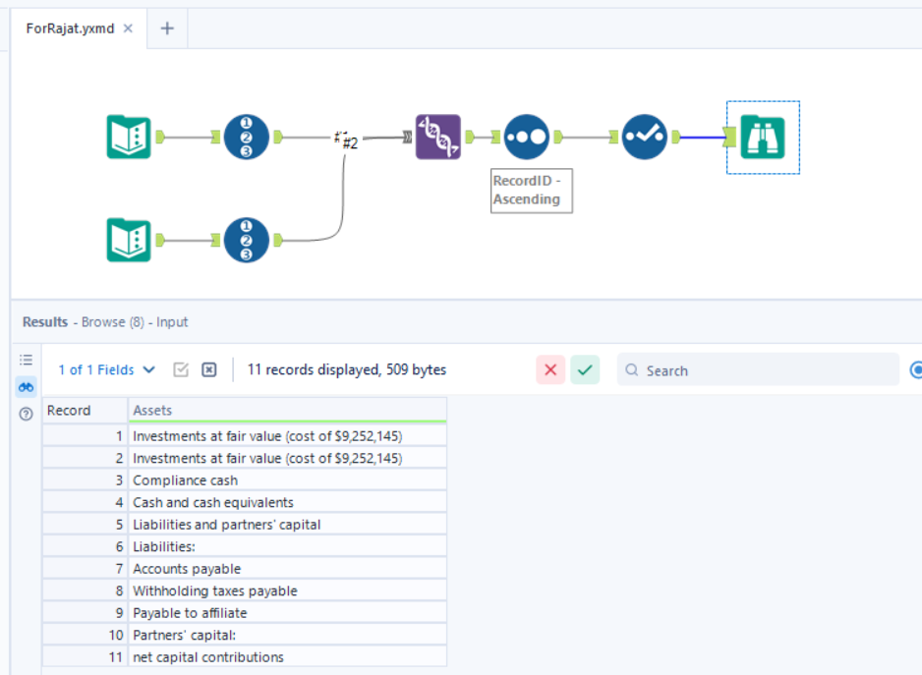Click the binoculars data view icon

click(26, 387)
